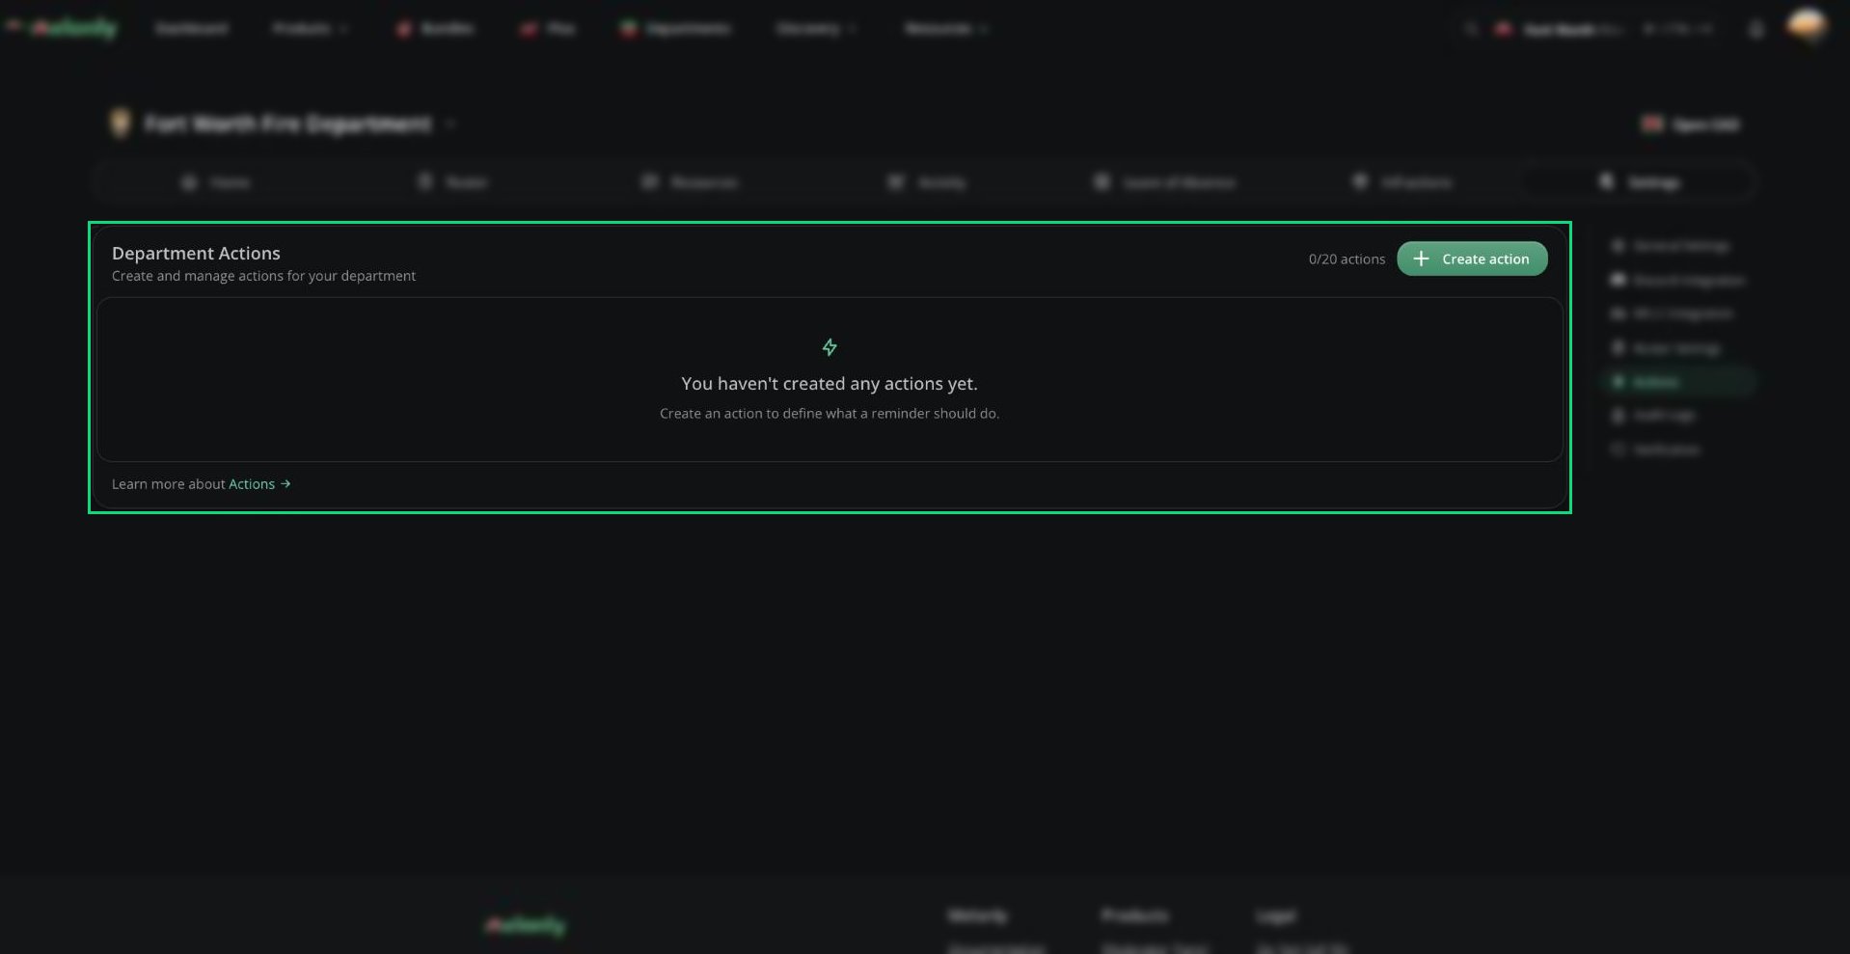
Task: Open the Actions learn more link
Action: tap(259, 484)
